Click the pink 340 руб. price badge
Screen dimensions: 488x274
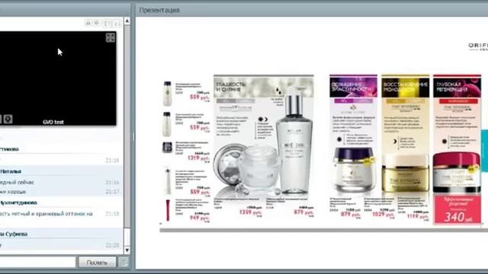457,209
